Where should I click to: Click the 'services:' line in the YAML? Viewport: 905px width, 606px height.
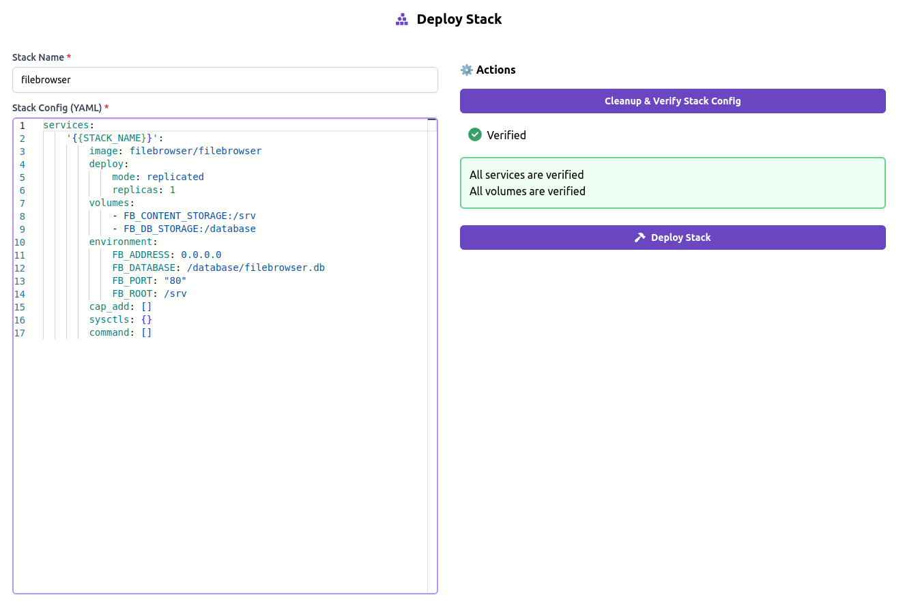(68, 125)
